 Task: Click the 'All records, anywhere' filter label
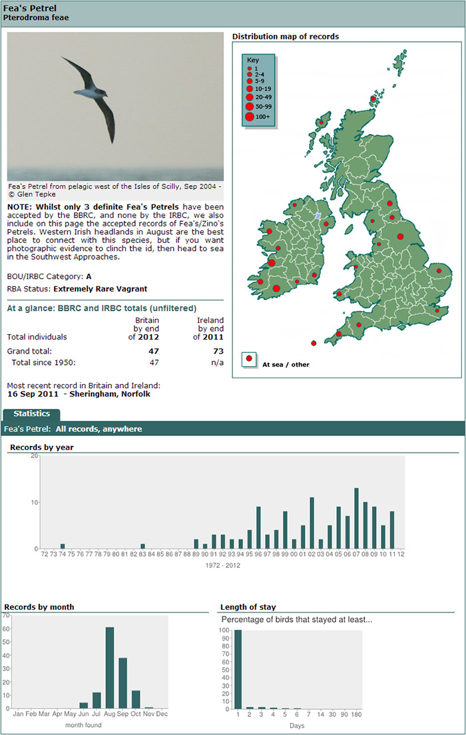click(x=99, y=429)
